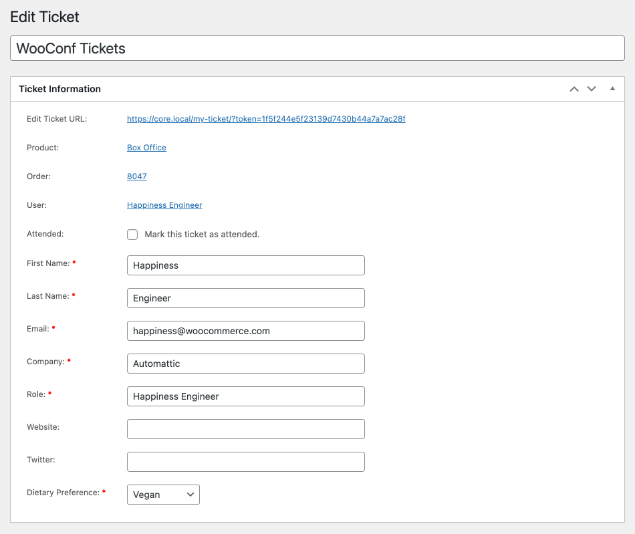Click the Email input field

point(245,331)
